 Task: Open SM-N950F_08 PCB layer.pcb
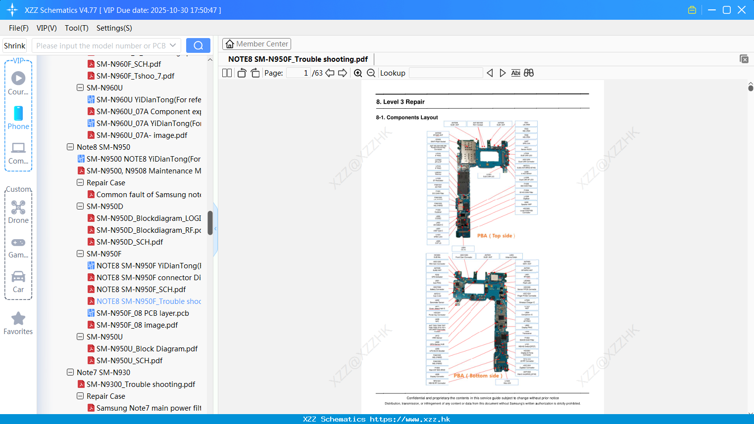(x=138, y=313)
